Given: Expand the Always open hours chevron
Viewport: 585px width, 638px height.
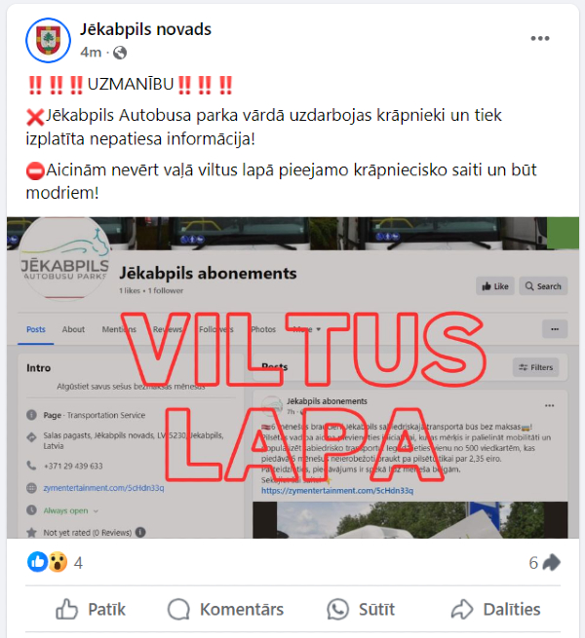Looking at the screenshot, I should click(x=96, y=511).
